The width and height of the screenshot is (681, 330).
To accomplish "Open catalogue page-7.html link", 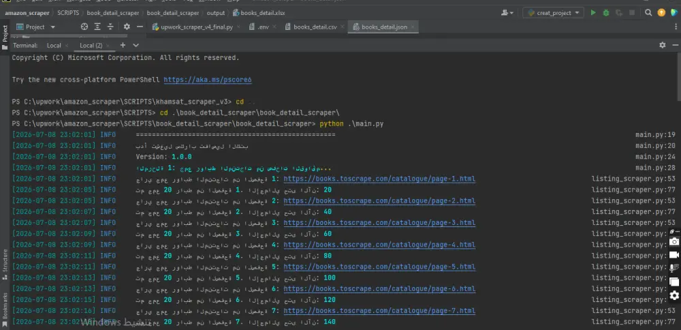I will click(379, 311).
